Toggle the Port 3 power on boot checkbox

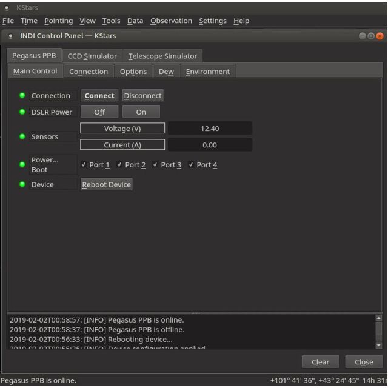click(155, 164)
